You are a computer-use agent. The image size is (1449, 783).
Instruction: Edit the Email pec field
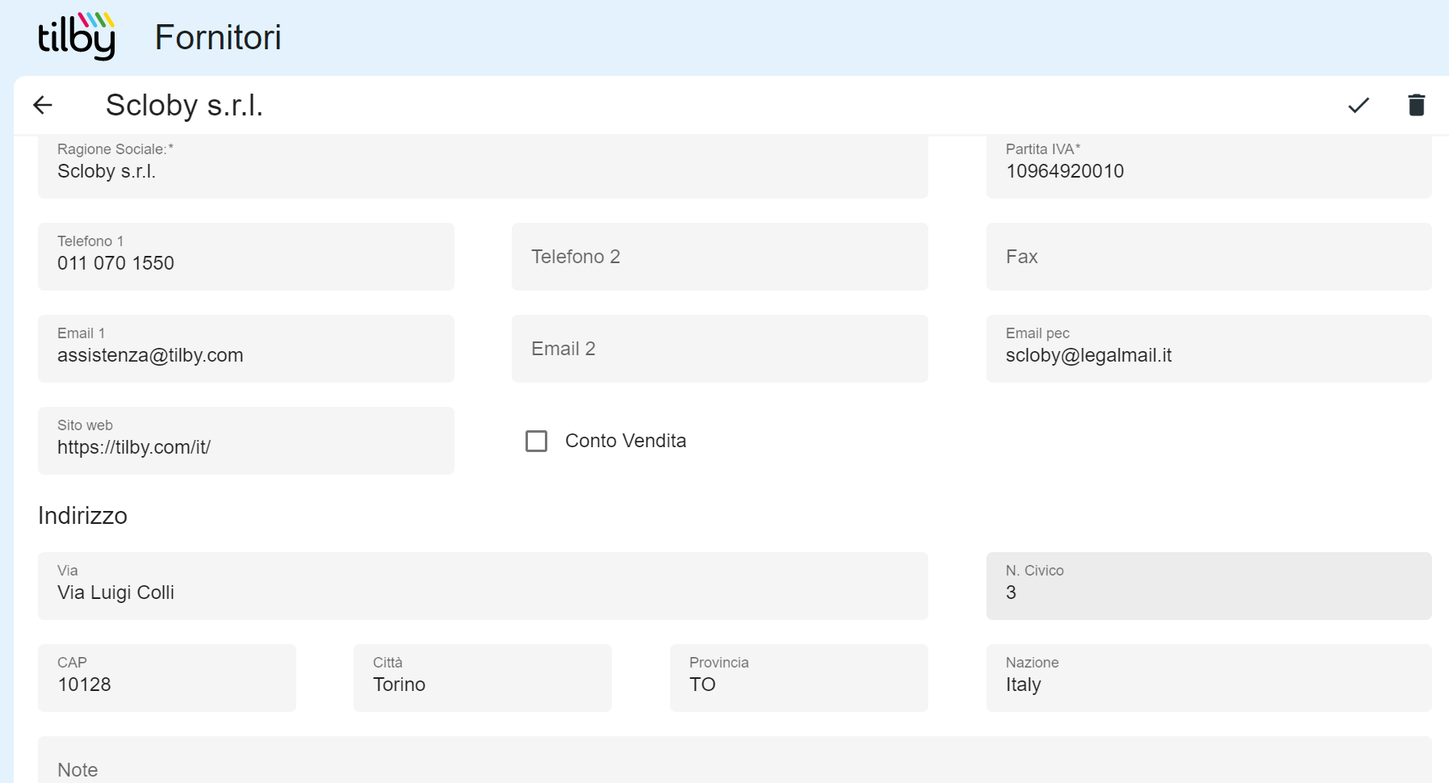[1208, 349]
